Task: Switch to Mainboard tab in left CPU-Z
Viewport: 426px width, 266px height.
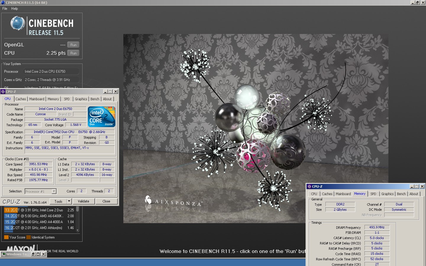Action: point(37,99)
